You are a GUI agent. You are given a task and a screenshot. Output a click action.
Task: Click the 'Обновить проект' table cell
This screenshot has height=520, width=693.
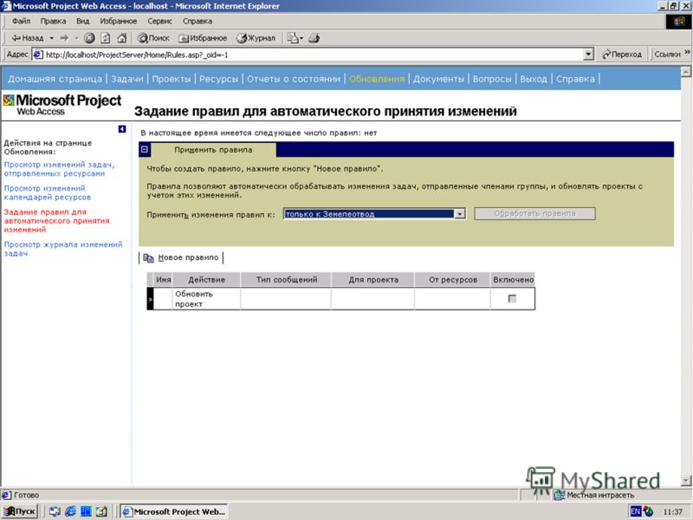[x=206, y=299]
